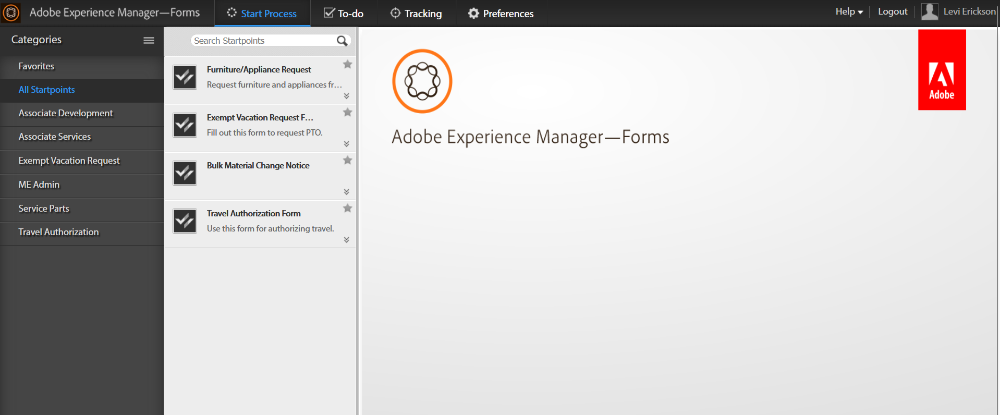This screenshot has height=415, width=1000.
Task: Switch to the To-do tab
Action: point(344,14)
